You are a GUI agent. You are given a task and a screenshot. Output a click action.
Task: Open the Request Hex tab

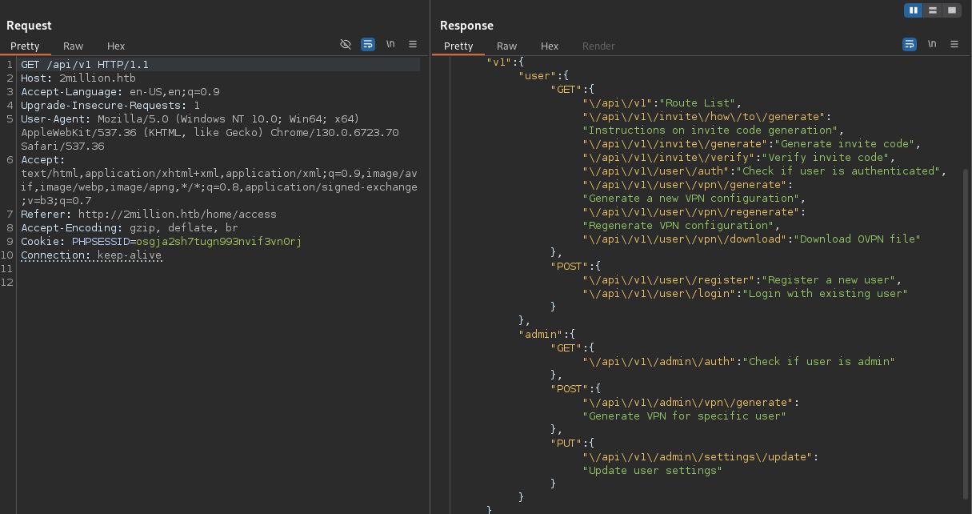116,46
